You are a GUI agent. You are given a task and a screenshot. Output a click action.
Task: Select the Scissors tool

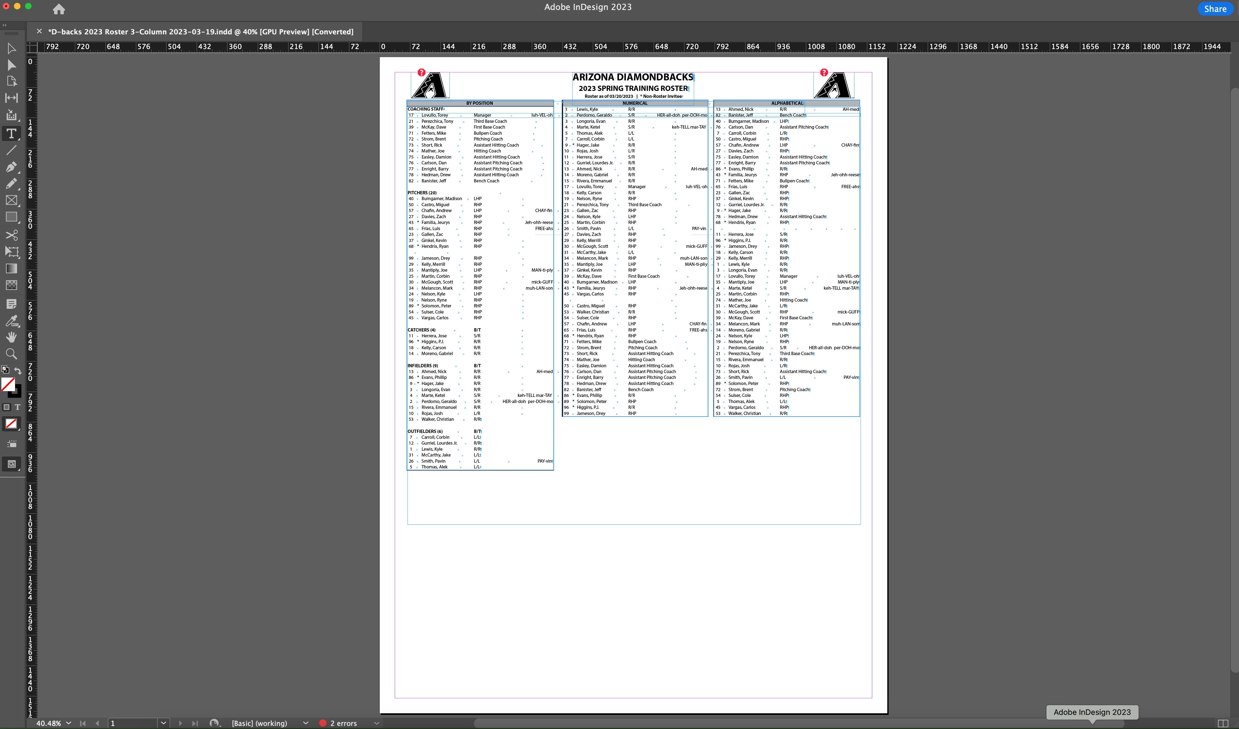[x=11, y=235]
